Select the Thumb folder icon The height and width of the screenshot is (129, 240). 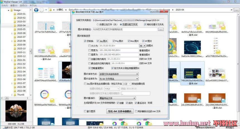click(15, 95)
